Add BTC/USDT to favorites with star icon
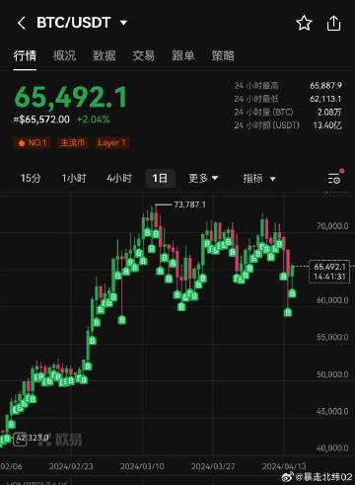The width and height of the screenshot is (355, 485). [304, 24]
